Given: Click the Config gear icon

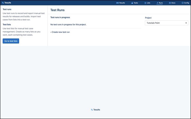Looking at the screenshot, I should coord(182,3).
